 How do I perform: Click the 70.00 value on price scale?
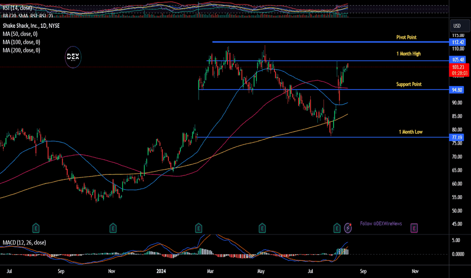coord(457,157)
